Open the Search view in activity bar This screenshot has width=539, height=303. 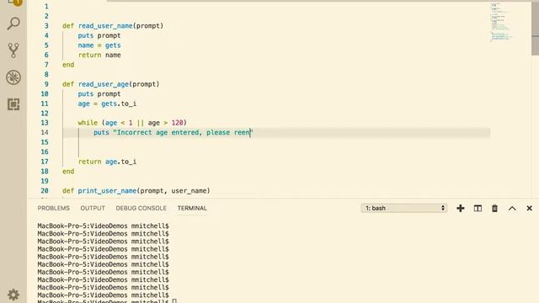(13, 24)
